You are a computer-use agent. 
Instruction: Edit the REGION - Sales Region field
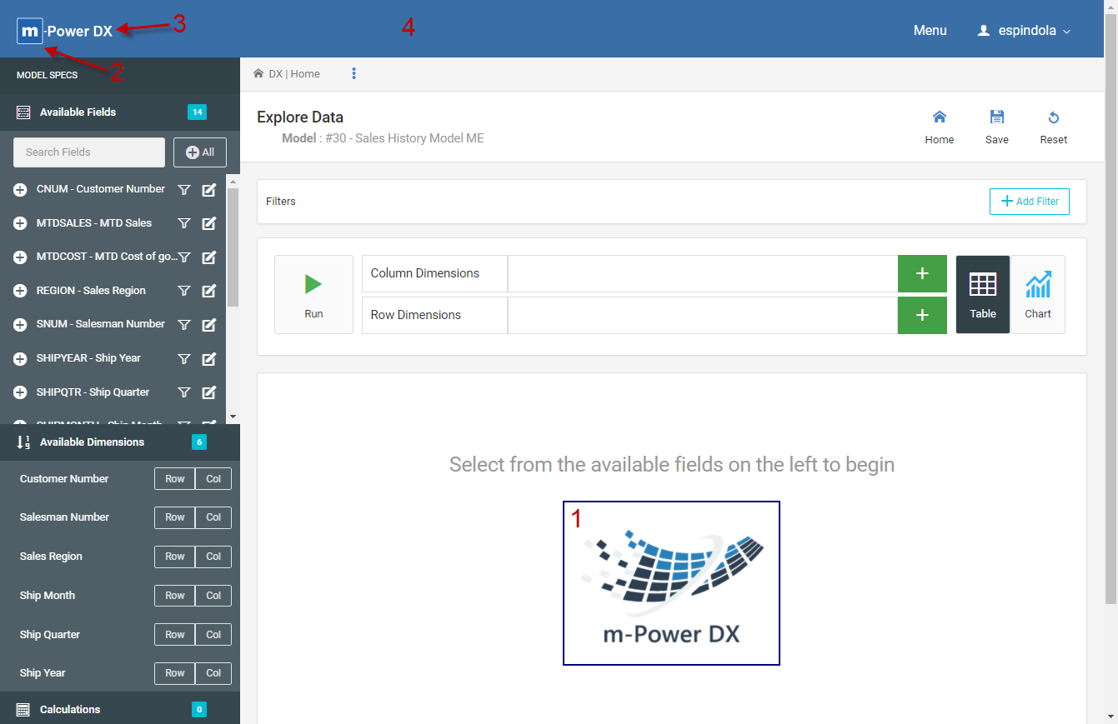(x=209, y=291)
